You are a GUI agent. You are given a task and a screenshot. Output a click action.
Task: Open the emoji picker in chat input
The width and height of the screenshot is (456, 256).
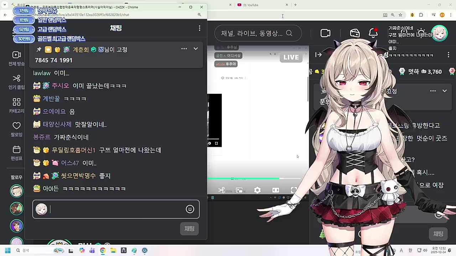click(x=190, y=209)
